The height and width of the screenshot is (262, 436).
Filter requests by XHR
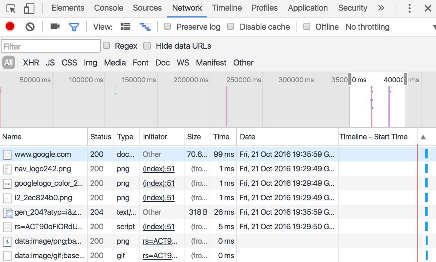pyautogui.click(x=31, y=62)
